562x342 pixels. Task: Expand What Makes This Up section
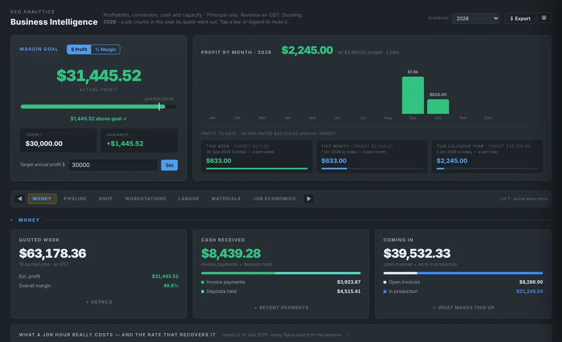click(463, 308)
